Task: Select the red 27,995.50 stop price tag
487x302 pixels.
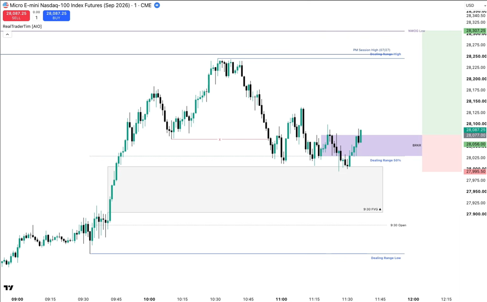Action: [x=475, y=172]
